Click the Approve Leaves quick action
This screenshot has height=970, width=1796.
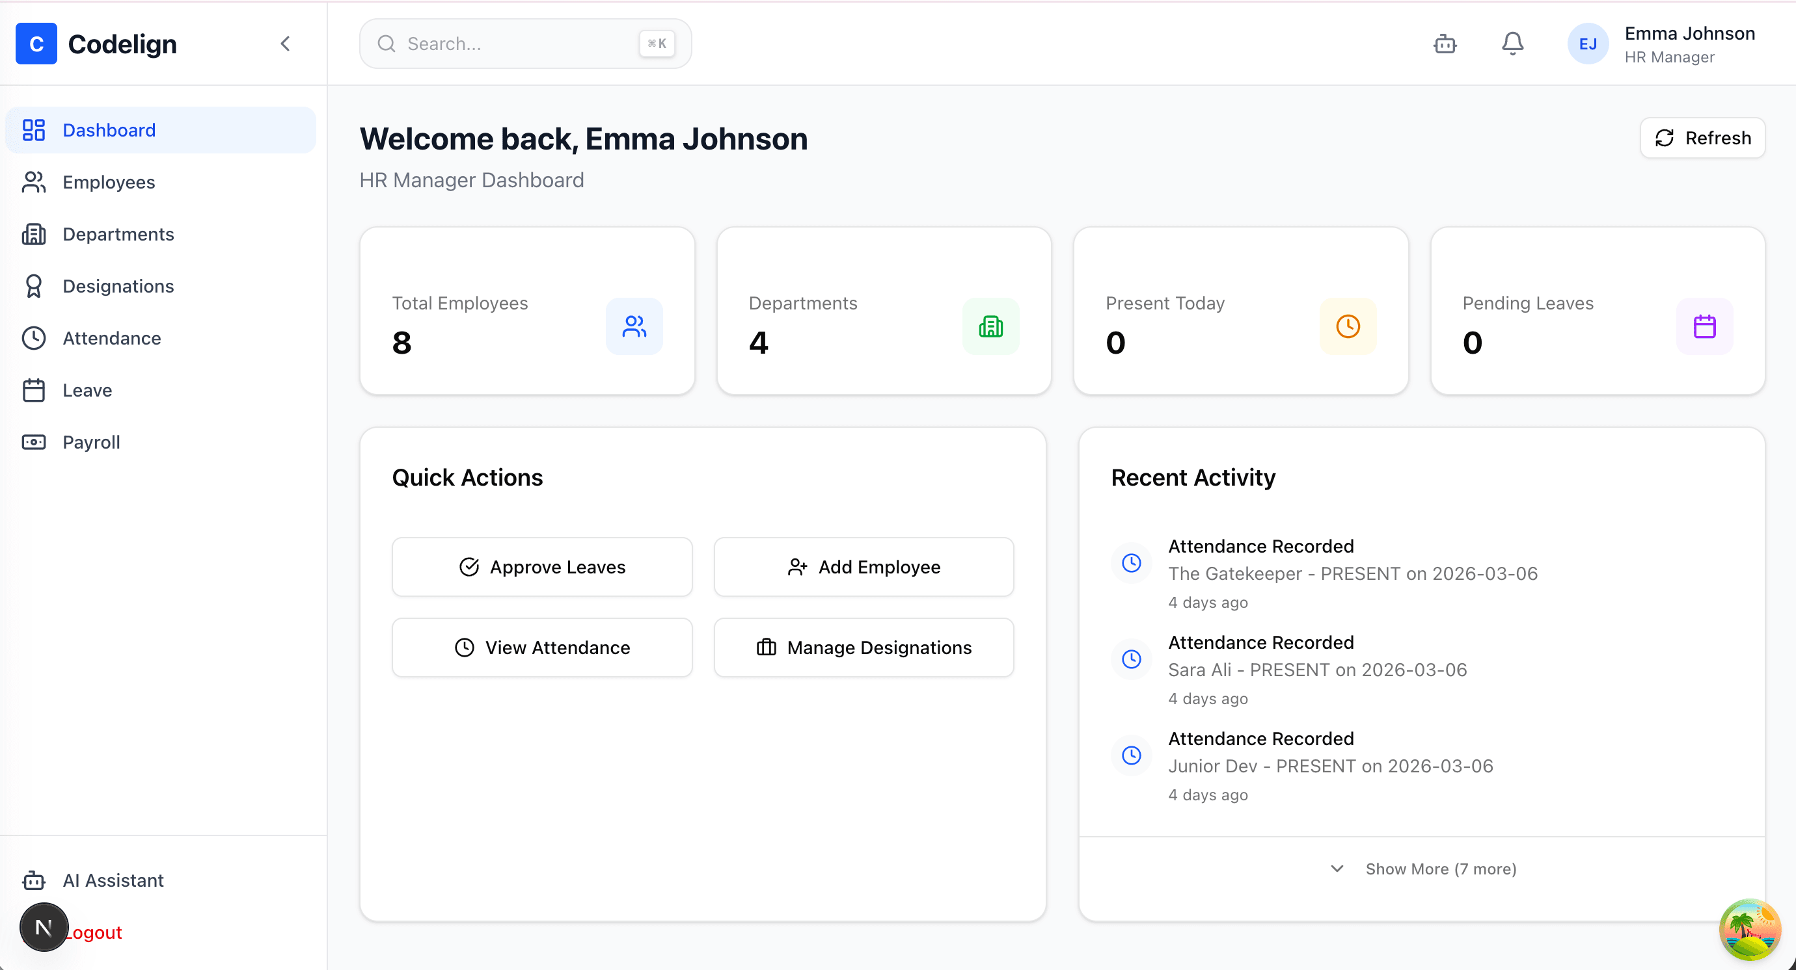point(541,566)
